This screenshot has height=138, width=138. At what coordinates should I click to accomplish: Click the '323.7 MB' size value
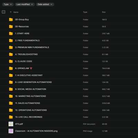point(106,96)
